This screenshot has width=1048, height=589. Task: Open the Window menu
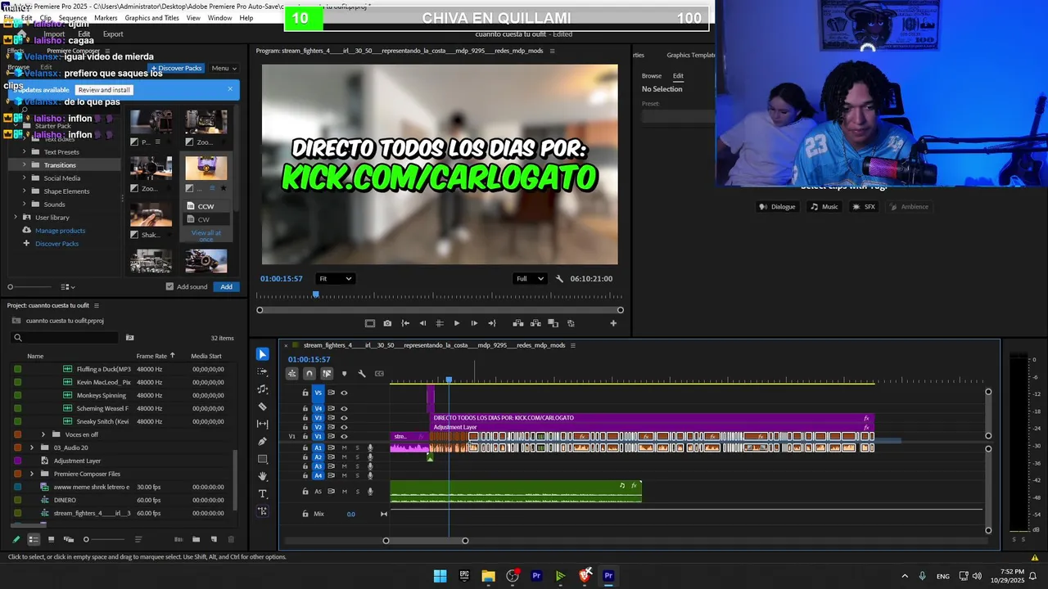tap(219, 18)
